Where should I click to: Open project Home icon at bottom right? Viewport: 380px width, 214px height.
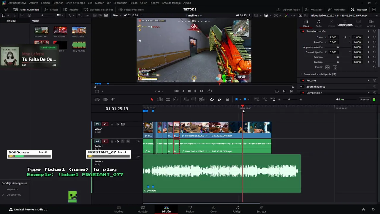(x=363, y=209)
